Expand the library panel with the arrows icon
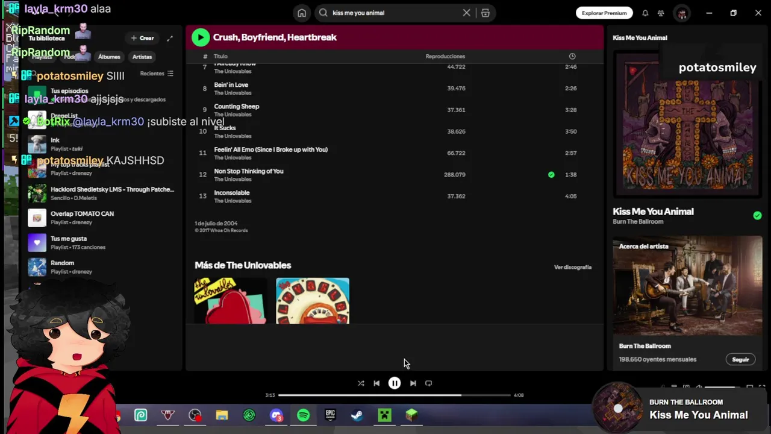Image resolution: width=771 pixels, height=434 pixels. 170,38
